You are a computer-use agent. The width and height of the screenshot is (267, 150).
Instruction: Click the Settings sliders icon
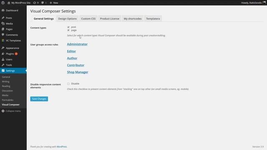3,70
